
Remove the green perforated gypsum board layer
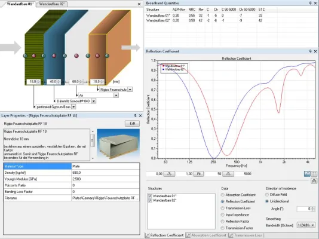pos(34,56)
